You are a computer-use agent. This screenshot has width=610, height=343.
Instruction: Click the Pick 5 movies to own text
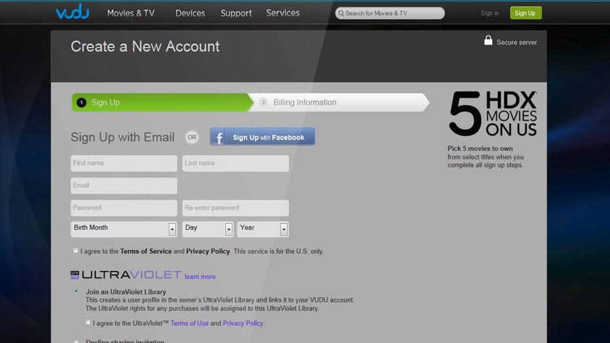pos(480,149)
